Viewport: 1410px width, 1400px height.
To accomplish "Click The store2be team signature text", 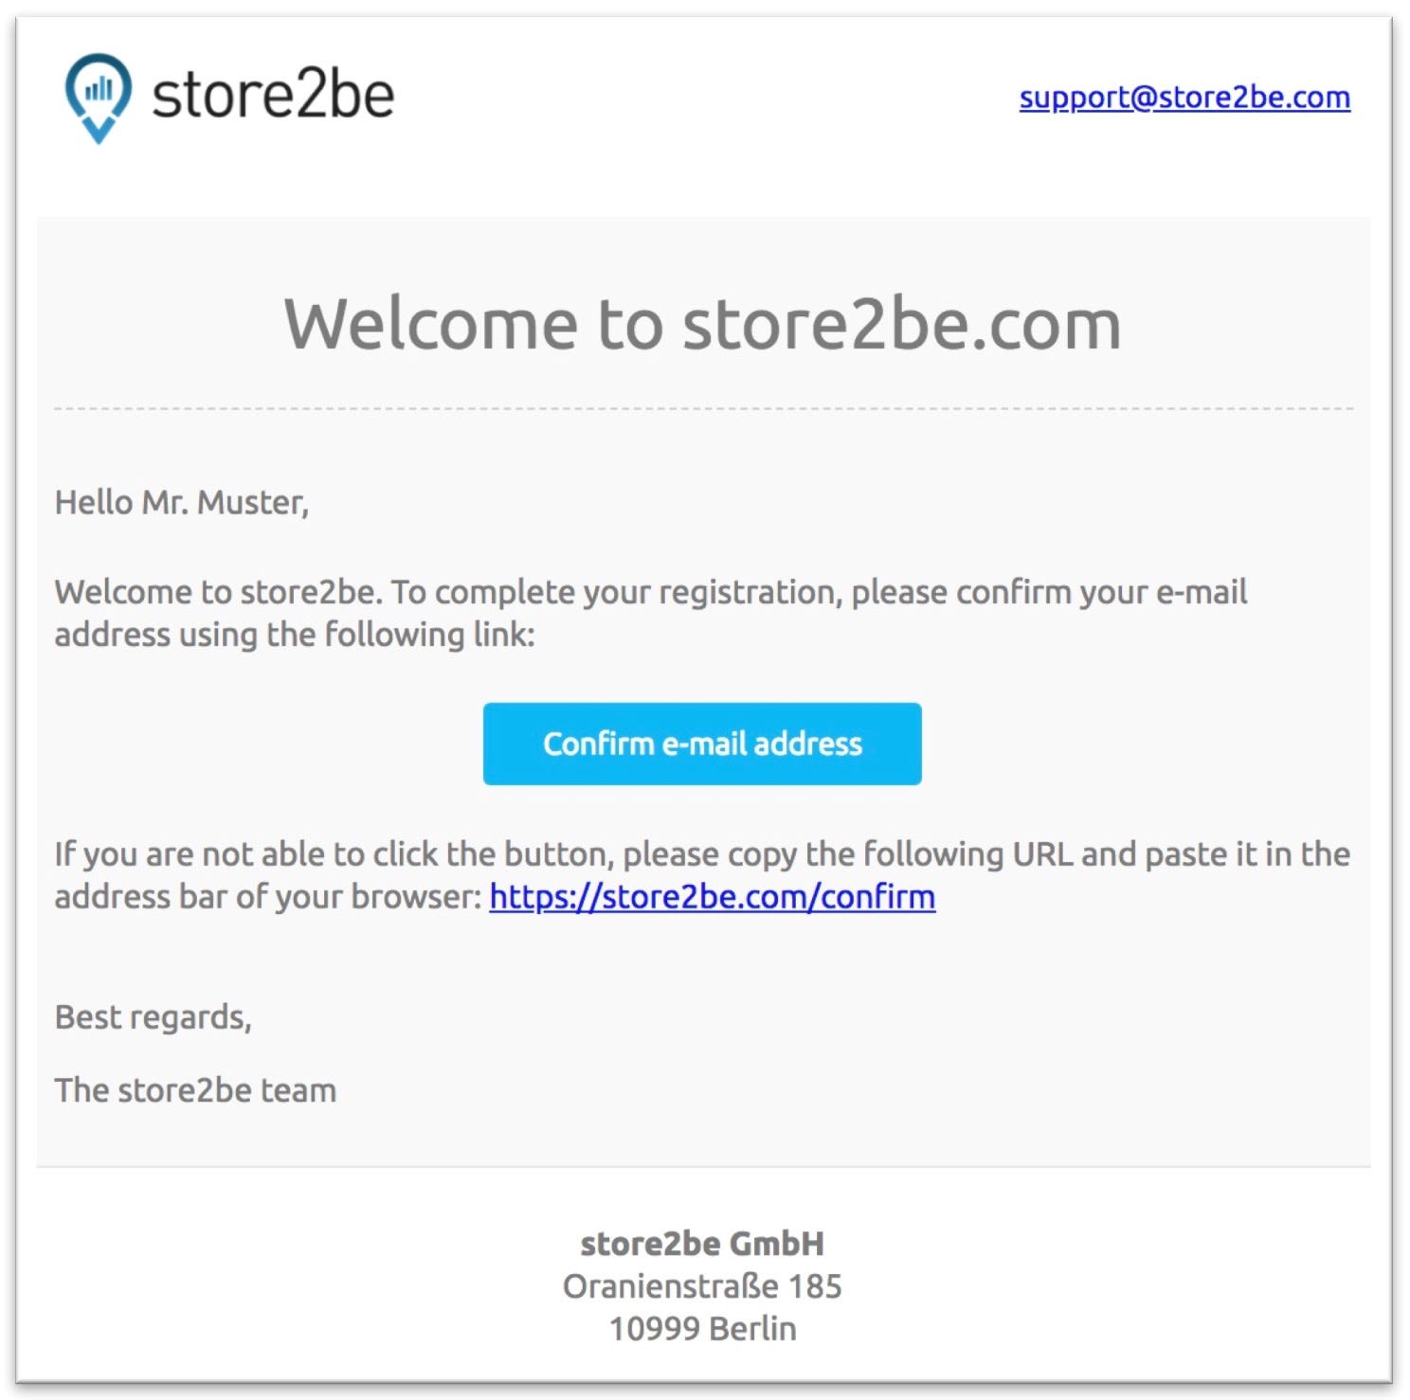I will tap(196, 1090).
